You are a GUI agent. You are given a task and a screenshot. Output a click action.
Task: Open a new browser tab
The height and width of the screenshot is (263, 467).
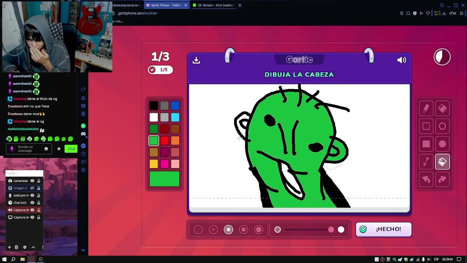tap(240, 5)
